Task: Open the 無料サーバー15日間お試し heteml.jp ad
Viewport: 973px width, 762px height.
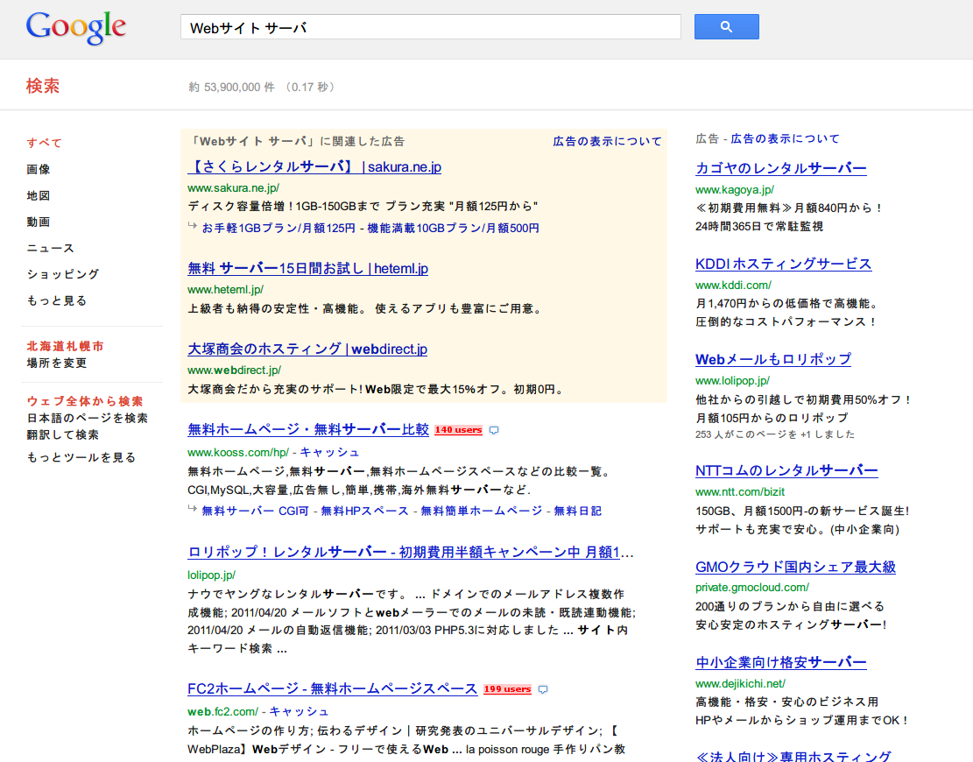Action: (307, 269)
